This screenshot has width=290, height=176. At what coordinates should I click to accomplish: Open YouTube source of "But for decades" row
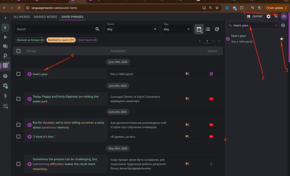click(x=211, y=125)
